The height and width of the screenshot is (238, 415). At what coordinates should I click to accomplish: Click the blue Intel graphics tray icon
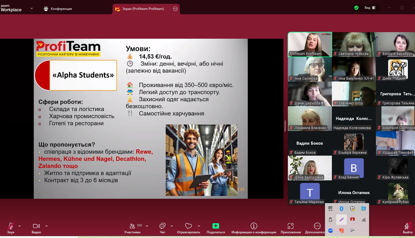pos(364,209)
